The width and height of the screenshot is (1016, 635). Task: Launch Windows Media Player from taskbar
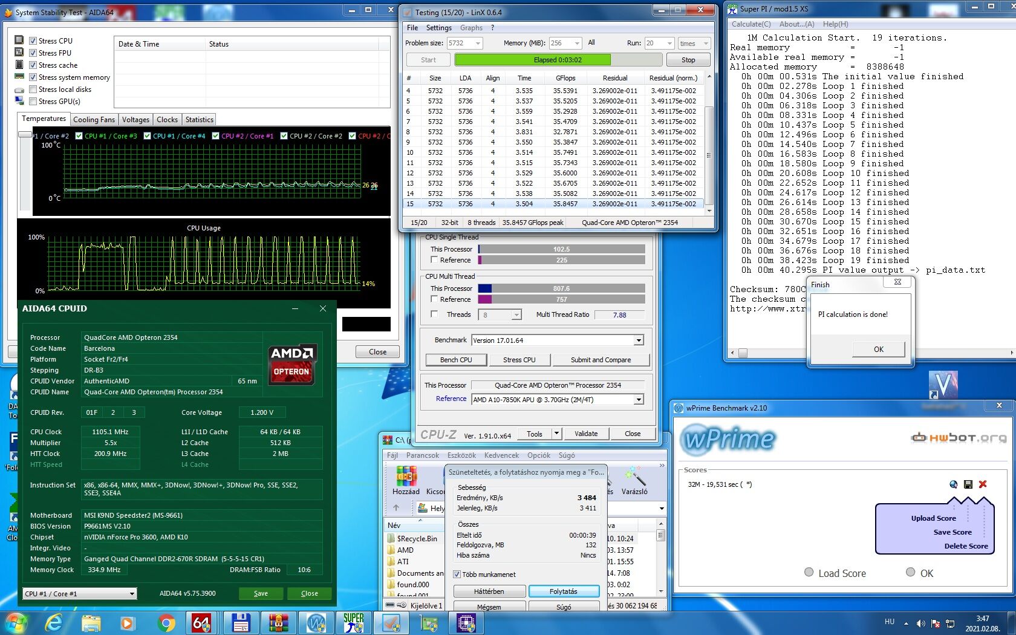tap(127, 622)
